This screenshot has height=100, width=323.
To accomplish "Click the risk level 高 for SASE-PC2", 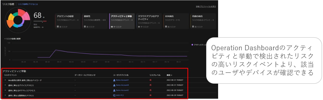I will 150,95.
